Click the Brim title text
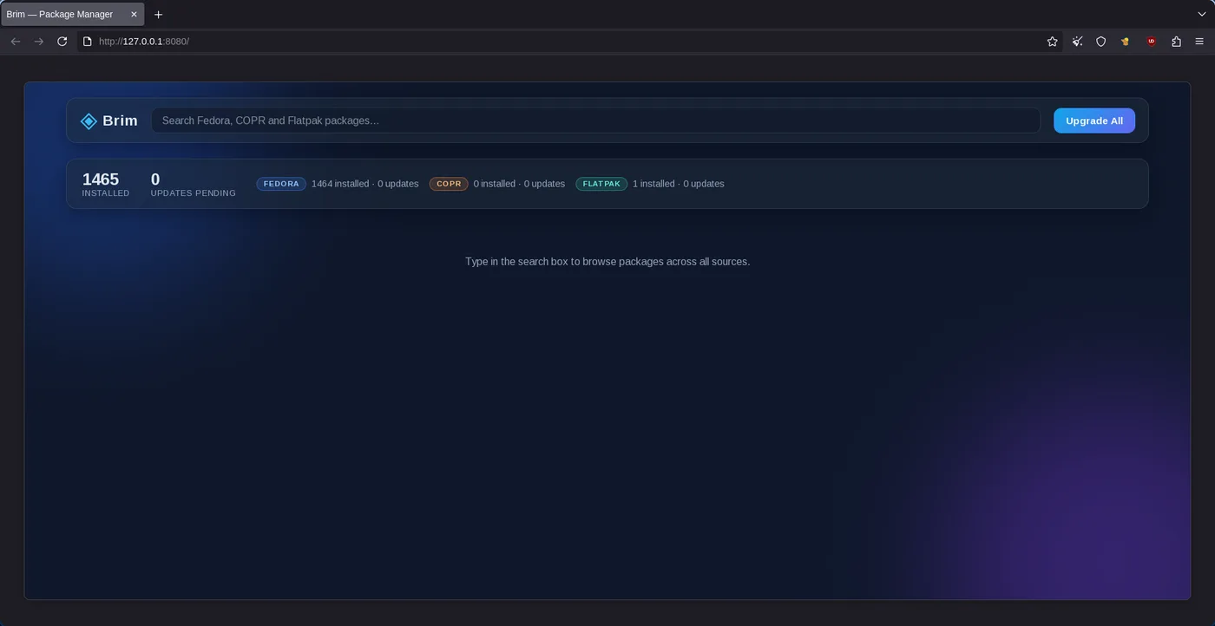Image resolution: width=1215 pixels, height=626 pixels. (x=120, y=121)
